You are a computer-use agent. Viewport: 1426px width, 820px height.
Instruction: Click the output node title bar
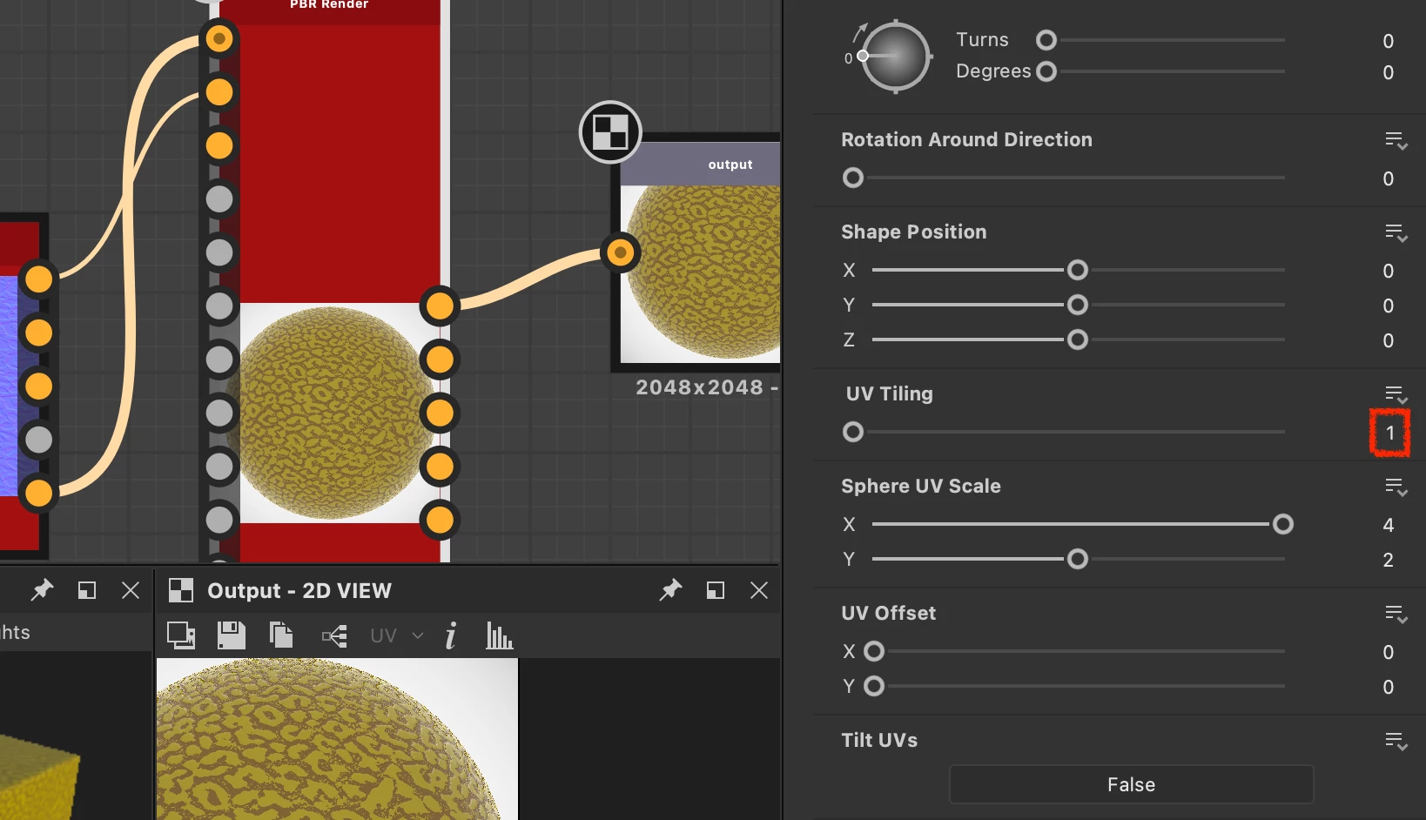[x=701, y=164]
